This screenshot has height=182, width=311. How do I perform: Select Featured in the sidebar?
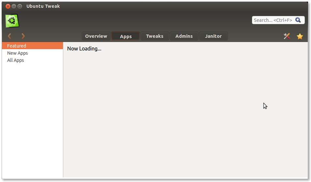click(33, 46)
